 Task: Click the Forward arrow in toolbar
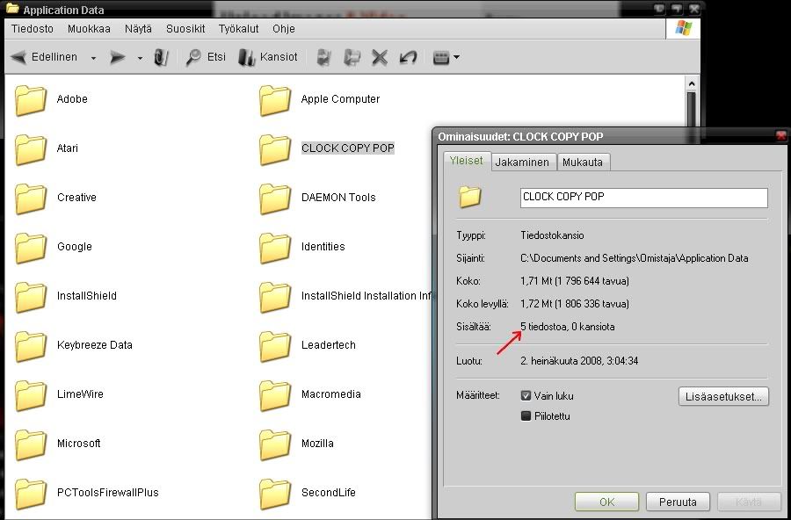117,57
